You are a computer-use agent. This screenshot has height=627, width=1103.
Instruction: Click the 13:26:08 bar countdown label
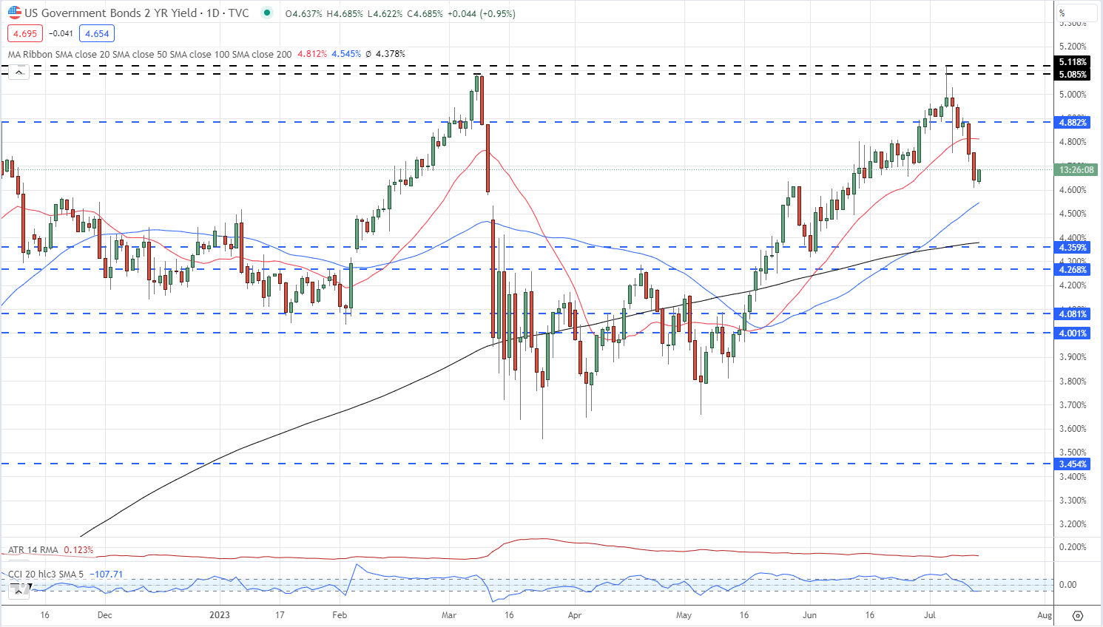[x=1076, y=170]
